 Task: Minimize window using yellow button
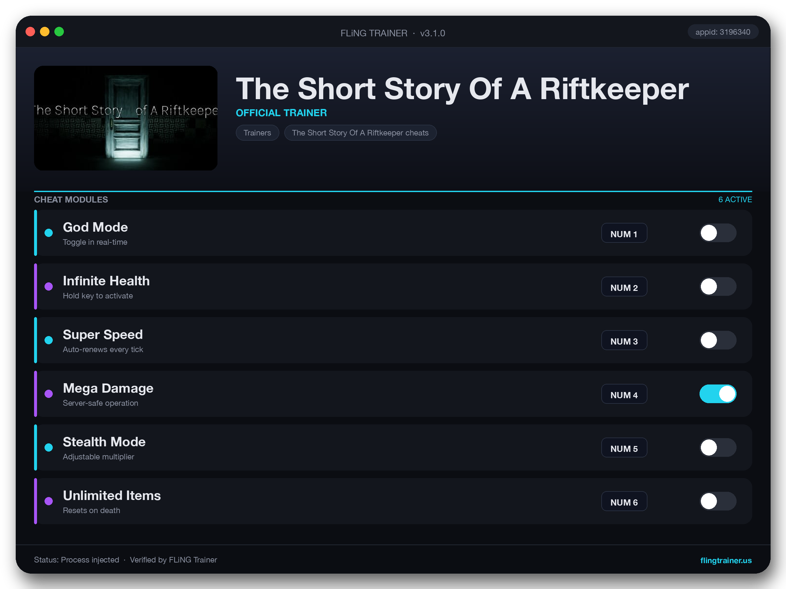[x=45, y=32]
